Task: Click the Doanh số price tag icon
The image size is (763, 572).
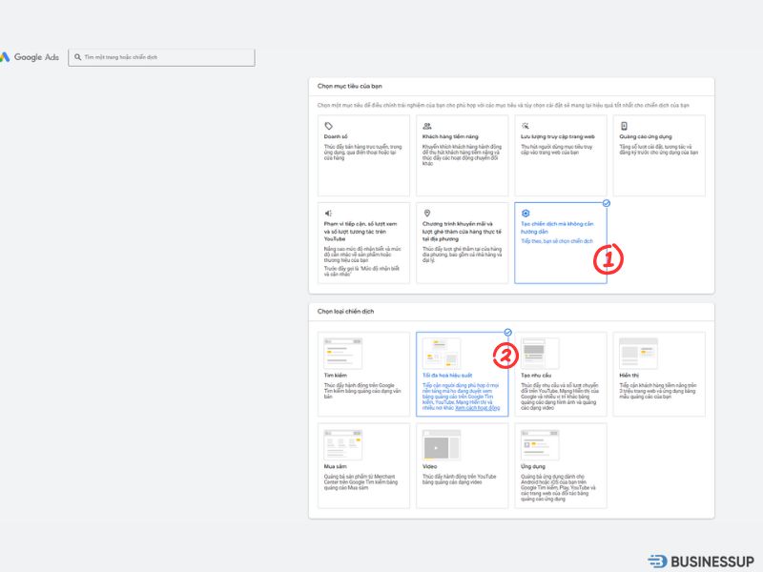Action: coord(329,126)
